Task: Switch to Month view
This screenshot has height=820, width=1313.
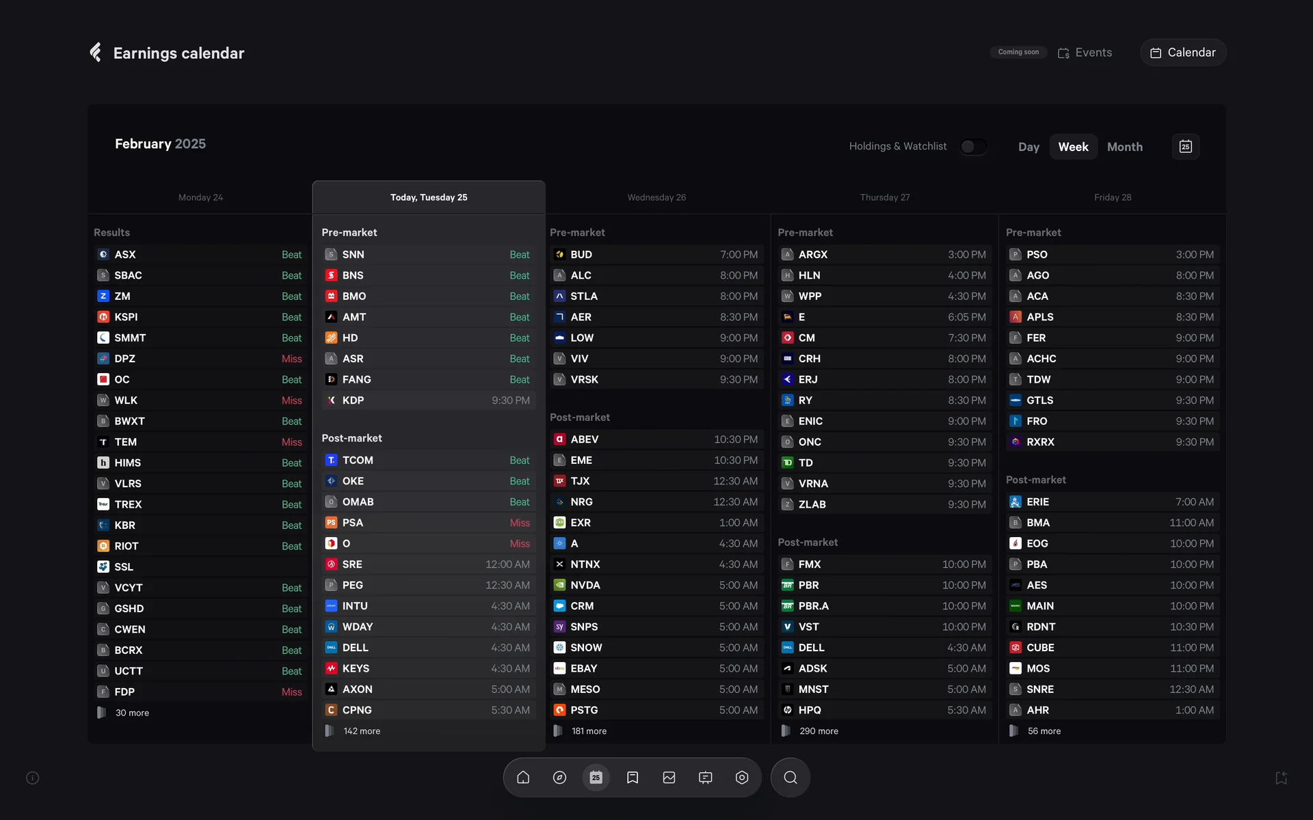Action: (1124, 147)
